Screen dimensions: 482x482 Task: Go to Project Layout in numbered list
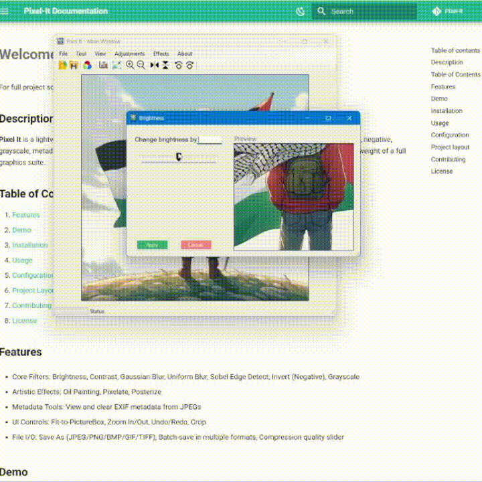click(x=33, y=291)
